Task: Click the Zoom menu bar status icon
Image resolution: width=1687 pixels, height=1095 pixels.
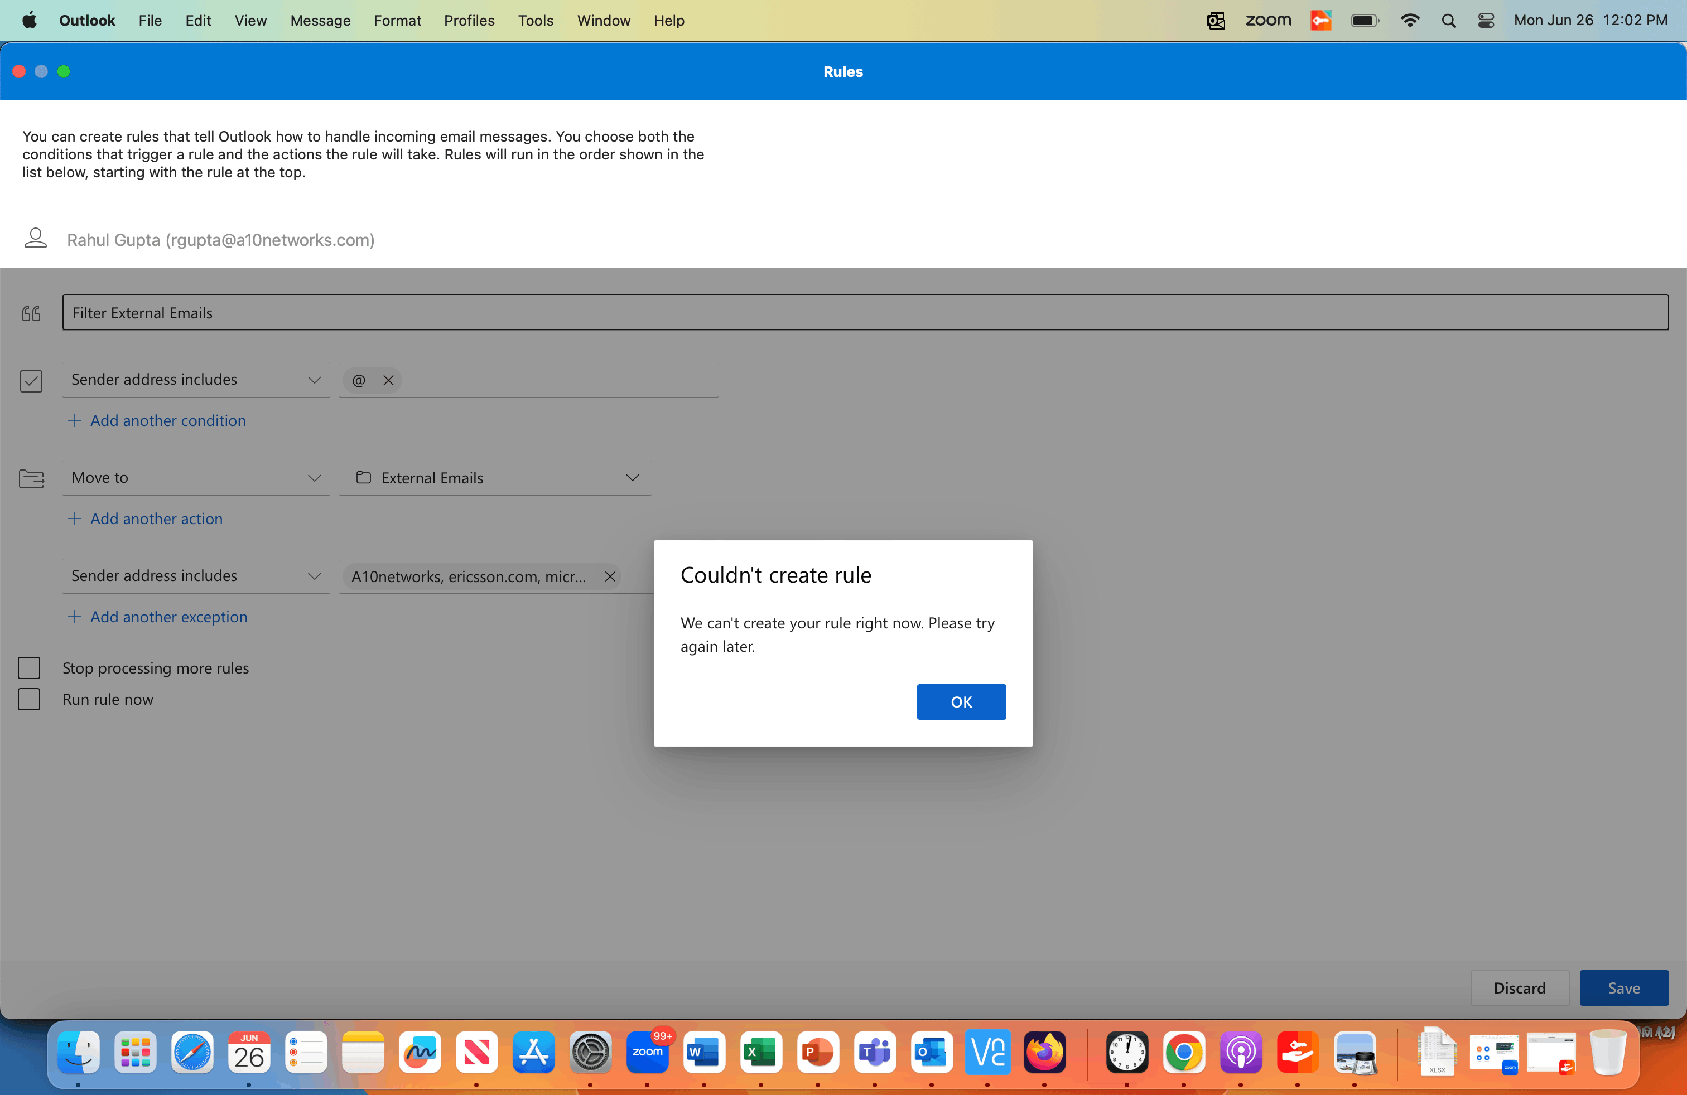Action: coord(1268,21)
